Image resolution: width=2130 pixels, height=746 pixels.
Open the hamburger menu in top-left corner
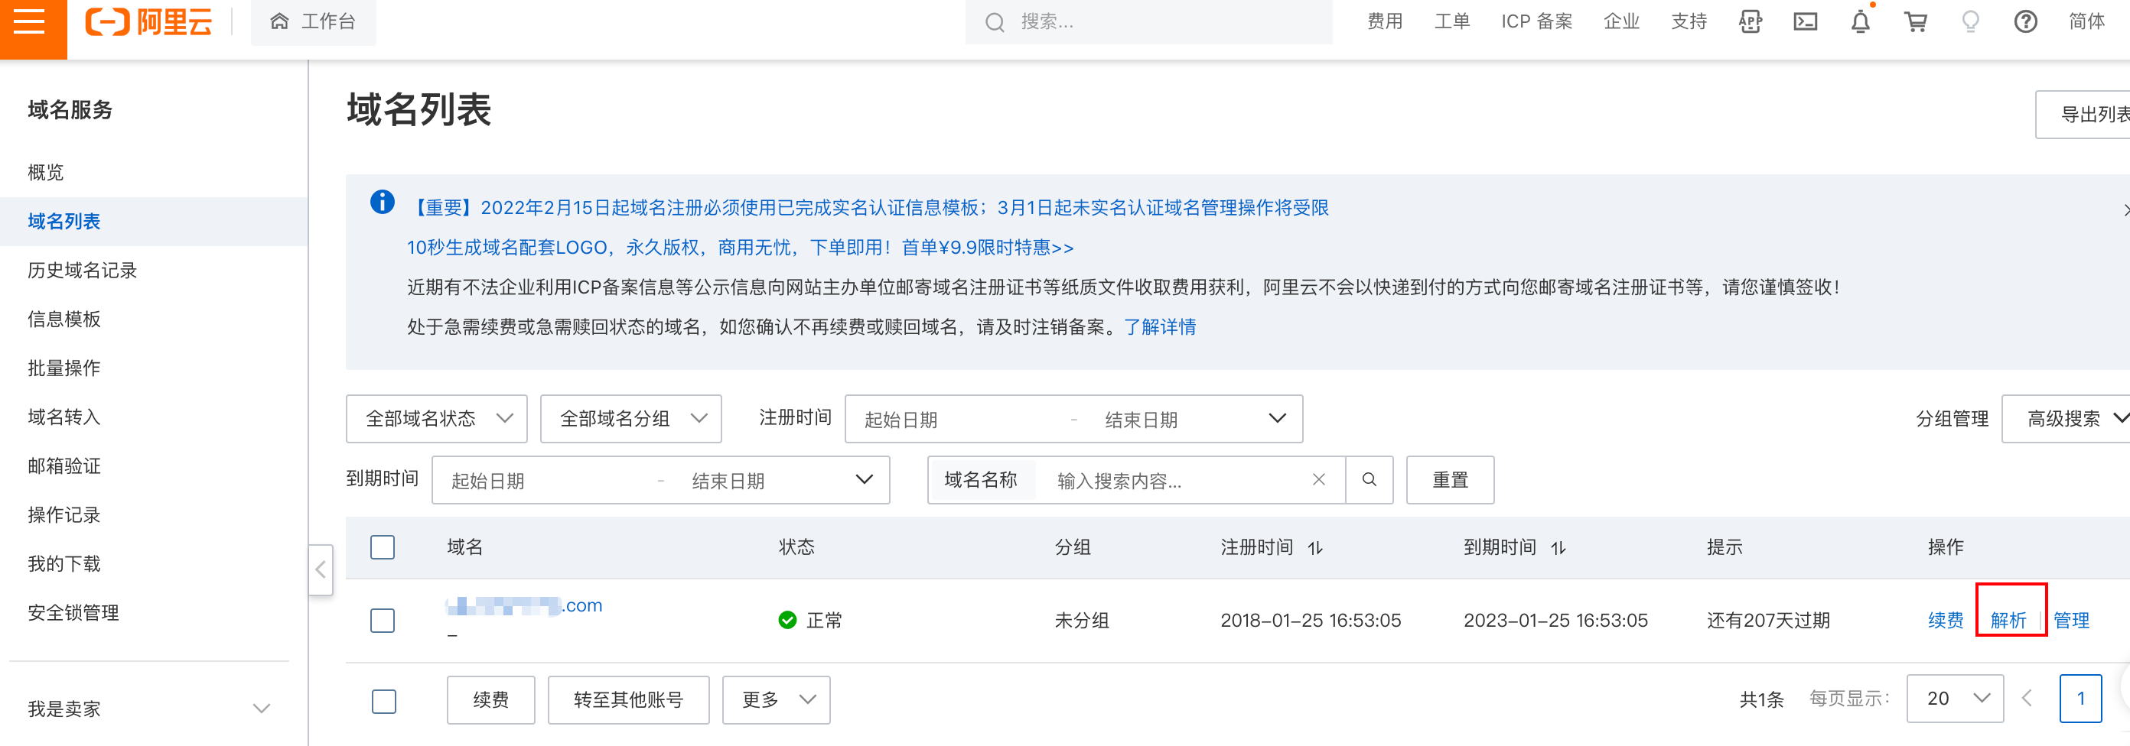pyautogui.click(x=30, y=22)
